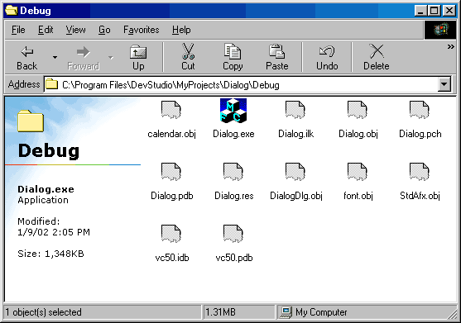The width and height of the screenshot is (461, 323).
Task: Click the '1 object(s) selected' status text
Action: click(x=43, y=312)
